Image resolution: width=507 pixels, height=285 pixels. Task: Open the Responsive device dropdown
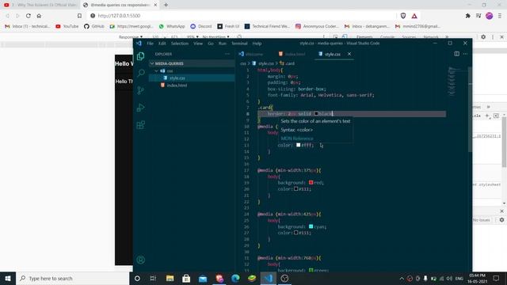pyautogui.click(x=131, y=37)
